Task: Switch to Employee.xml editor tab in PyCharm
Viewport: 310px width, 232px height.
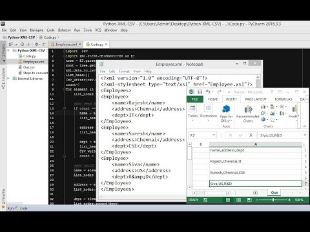Action: coord(66,44)
